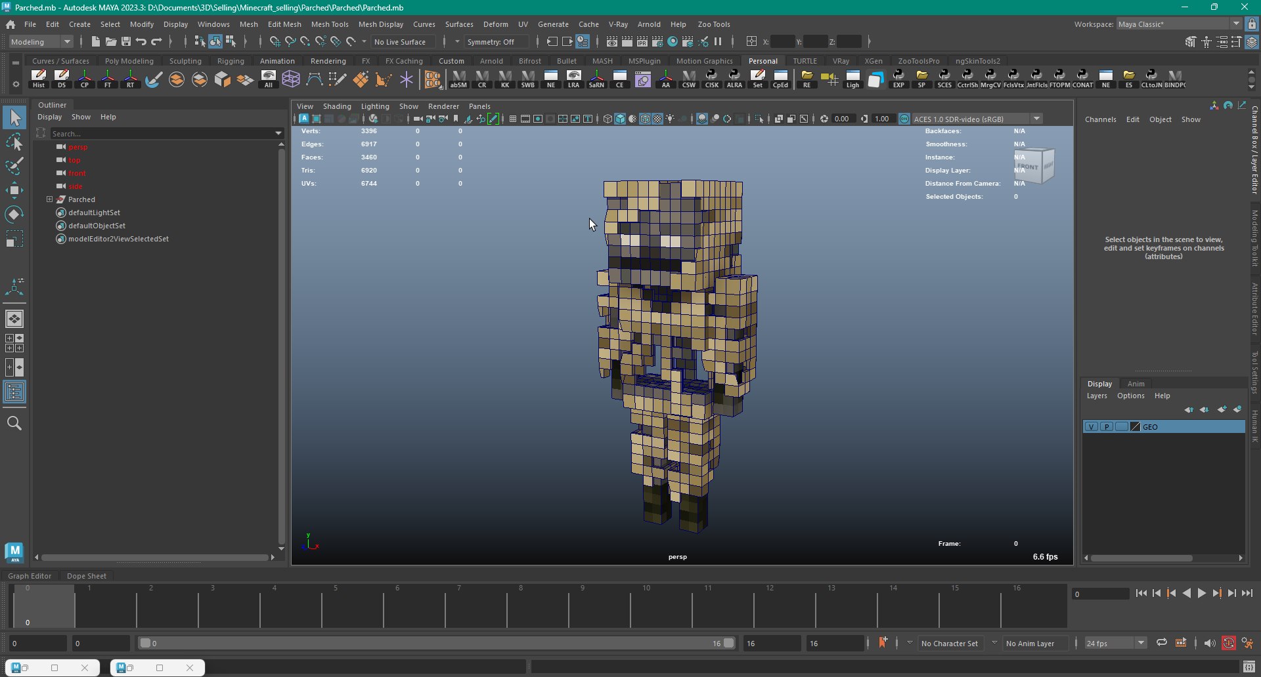This screenshot has width=1261, height=677.
Task: Open the viewport Shading menu
Action: 337,106
